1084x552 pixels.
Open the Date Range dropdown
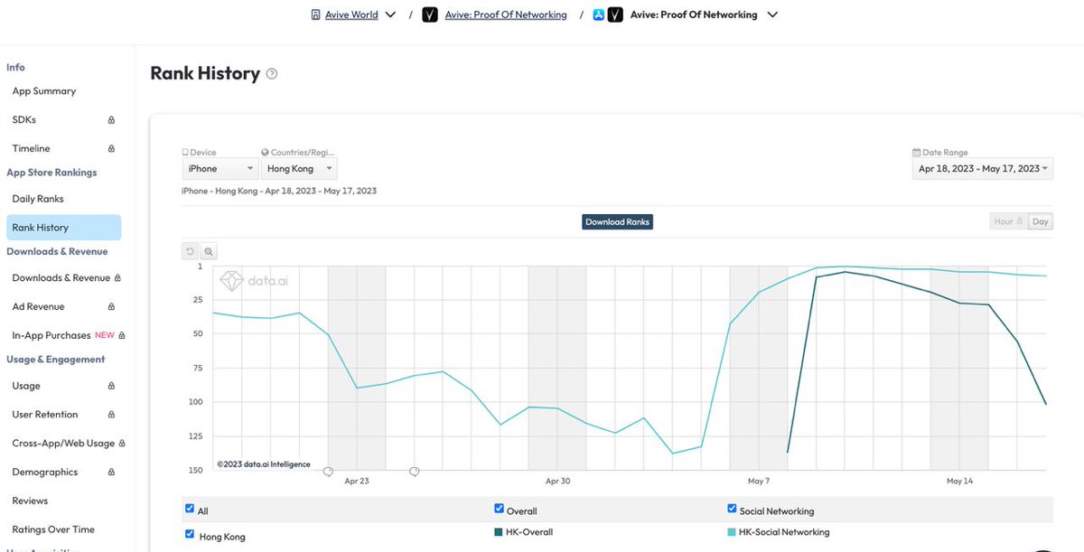983,169
